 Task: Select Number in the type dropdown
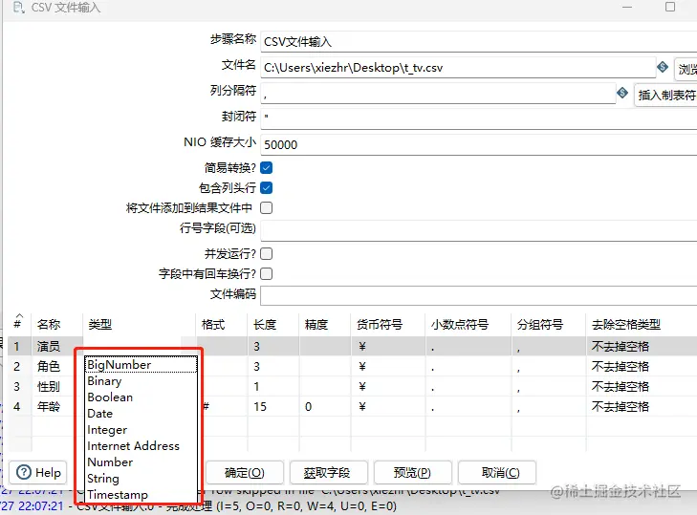click(x=141, y=462)
